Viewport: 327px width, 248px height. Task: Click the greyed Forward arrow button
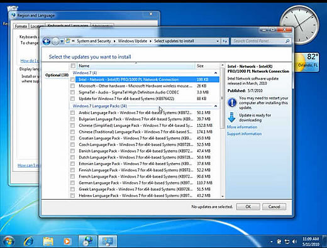click(x=55, y=41)
